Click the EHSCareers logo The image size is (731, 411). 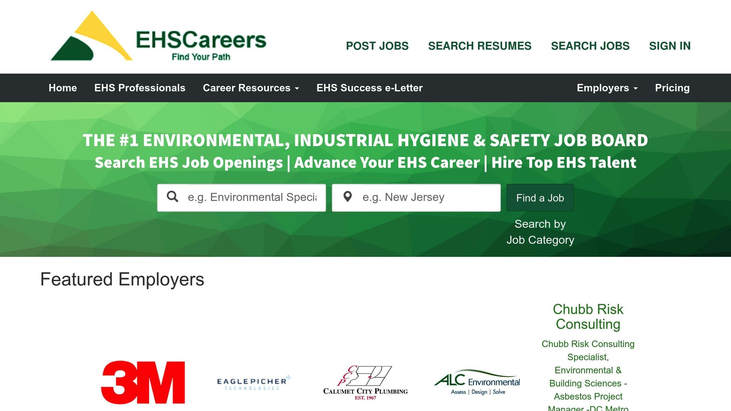(x=158, y=37)
